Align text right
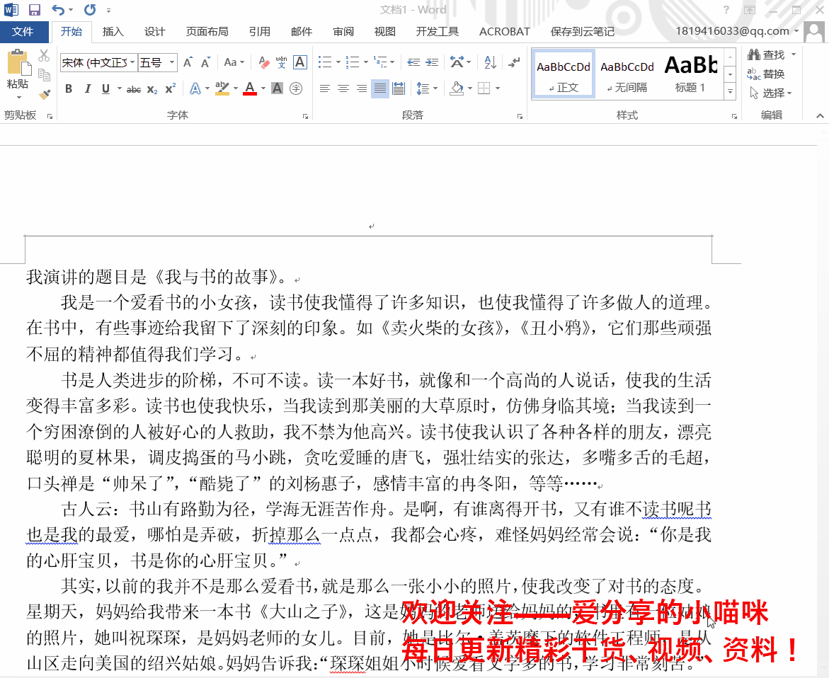Viewport: 829px width, 678px height. pos(362,88)
